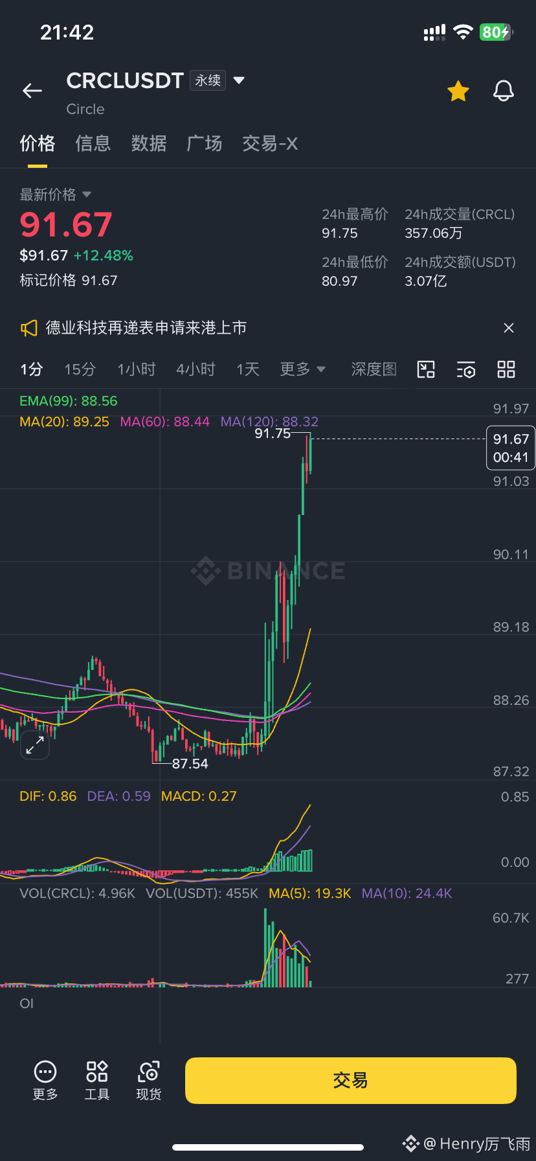Tap the +12.48% change value
536x1161 pixels.
pyautogui.click(x=104, y=255)
